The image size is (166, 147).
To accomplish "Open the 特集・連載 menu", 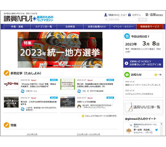I will click(x=17, y=27).
